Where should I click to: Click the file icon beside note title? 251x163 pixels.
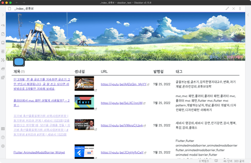click(x=9, y=9)
